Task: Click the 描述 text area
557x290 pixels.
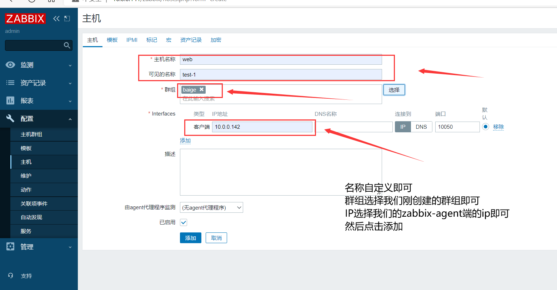Action: [x=281, y=172]
